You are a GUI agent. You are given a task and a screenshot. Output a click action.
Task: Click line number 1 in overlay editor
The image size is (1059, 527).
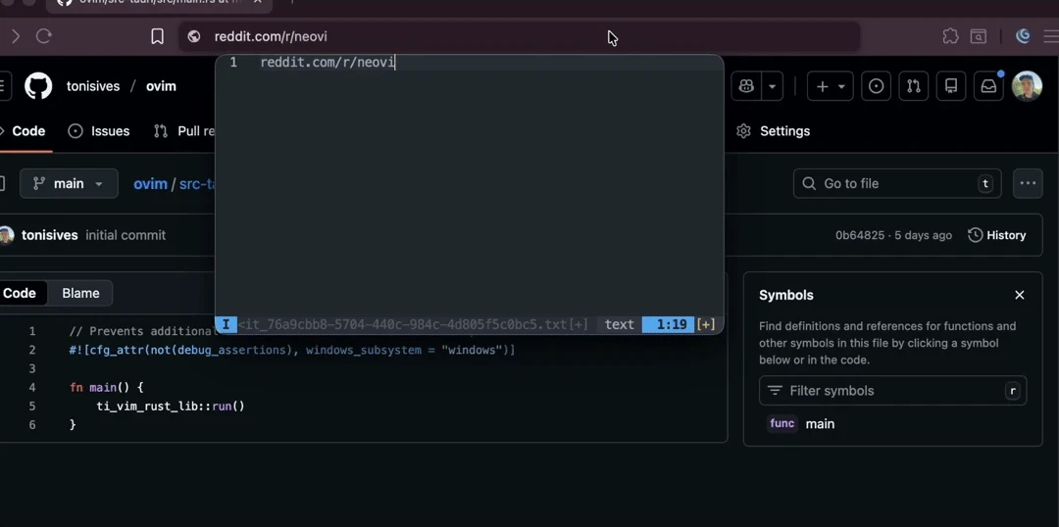point(233,63)
